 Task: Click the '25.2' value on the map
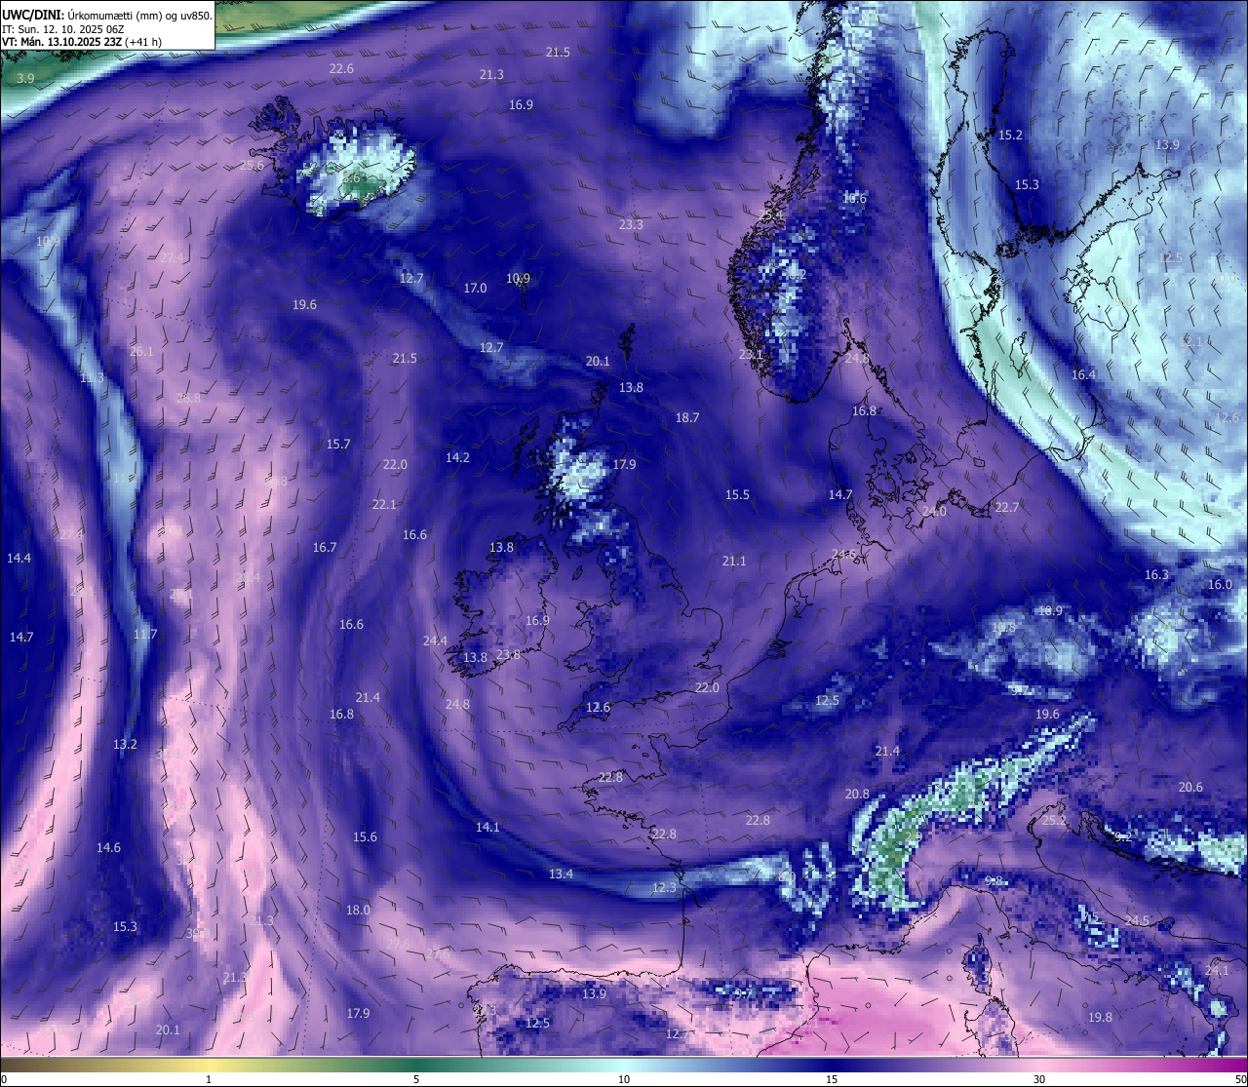tap(1054, 820)
